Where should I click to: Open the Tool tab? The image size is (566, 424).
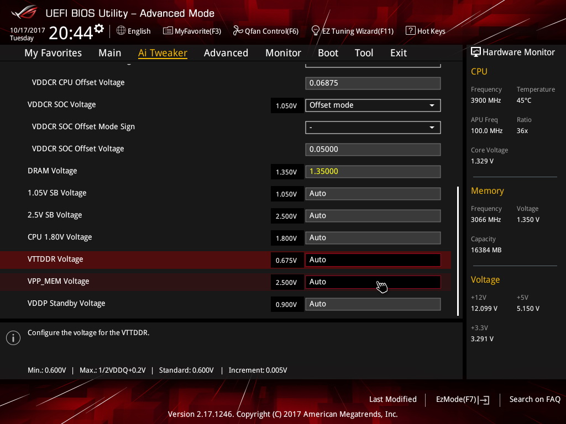pos(364,53)
